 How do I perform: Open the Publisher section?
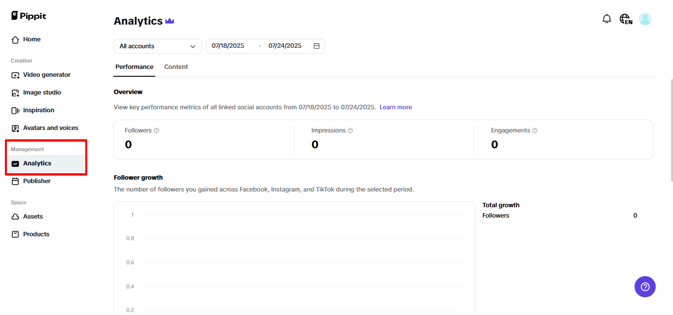tap(36, 181)
